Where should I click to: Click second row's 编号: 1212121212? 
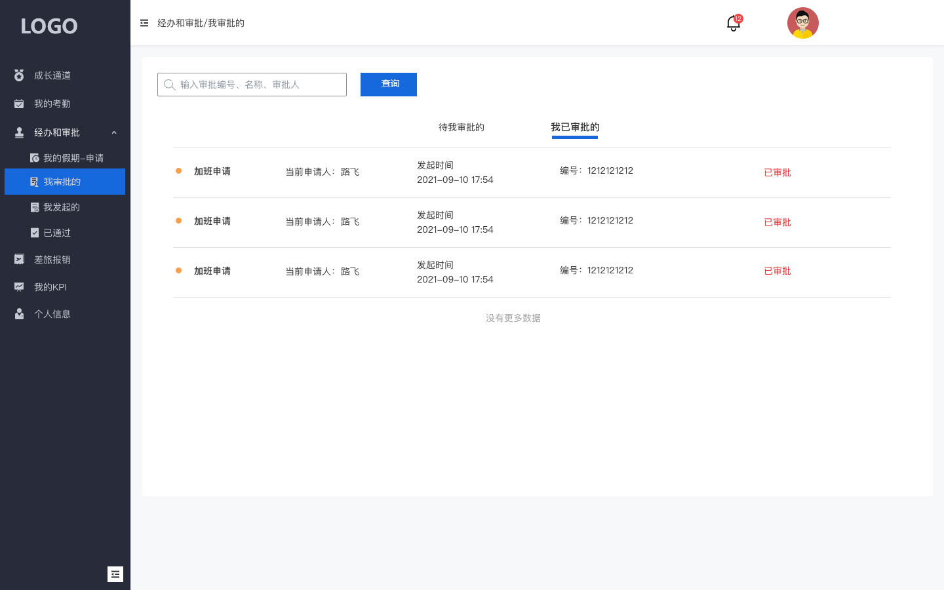[x=597, y=220]
